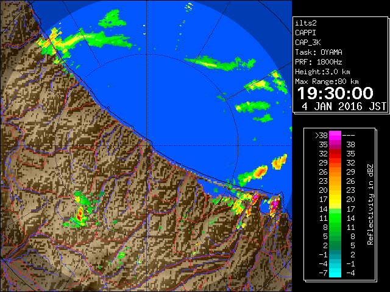Click the '4 JAN 2016 JST' date
This screenshot has width=390, height=292.
[344, 106]
